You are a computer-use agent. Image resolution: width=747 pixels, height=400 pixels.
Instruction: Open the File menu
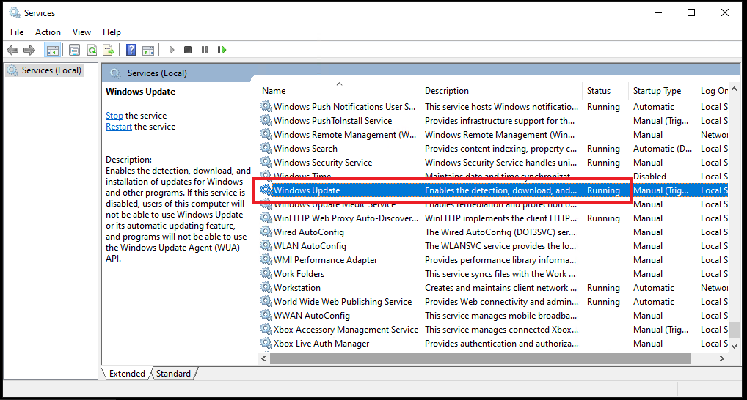17,32
